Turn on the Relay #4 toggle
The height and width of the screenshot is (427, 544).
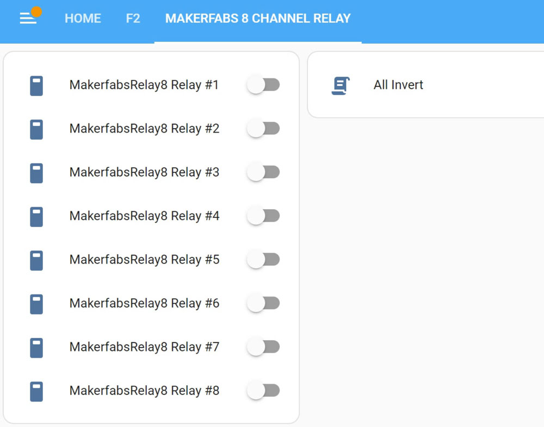coord(263,216)
